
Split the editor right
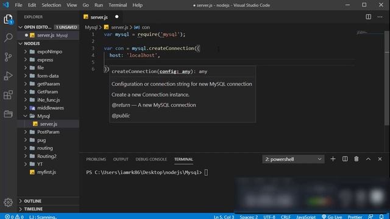click(x=368, y=17)
